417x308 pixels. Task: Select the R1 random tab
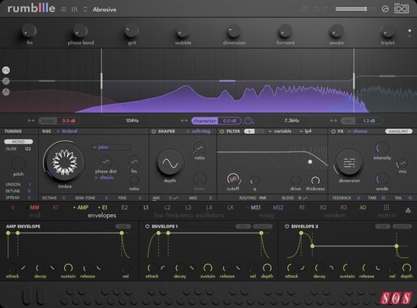pos(302,207)
